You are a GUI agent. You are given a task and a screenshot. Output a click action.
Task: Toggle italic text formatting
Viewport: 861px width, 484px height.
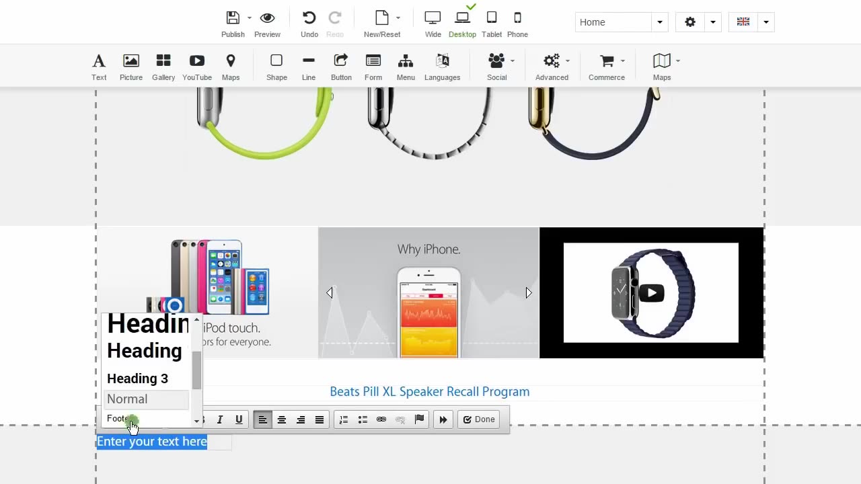[x=219, y=419]
